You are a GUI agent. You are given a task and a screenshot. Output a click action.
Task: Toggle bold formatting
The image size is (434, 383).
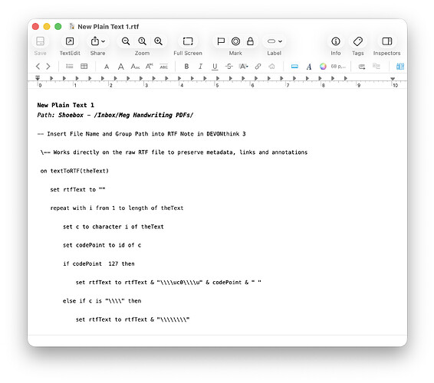click(x=186, y=67)
